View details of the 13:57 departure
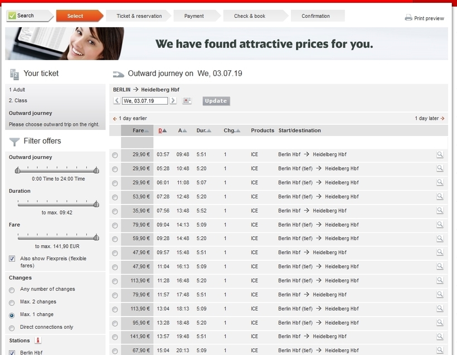The width and height of the screenshot is (457, 355). click(440, 337)
